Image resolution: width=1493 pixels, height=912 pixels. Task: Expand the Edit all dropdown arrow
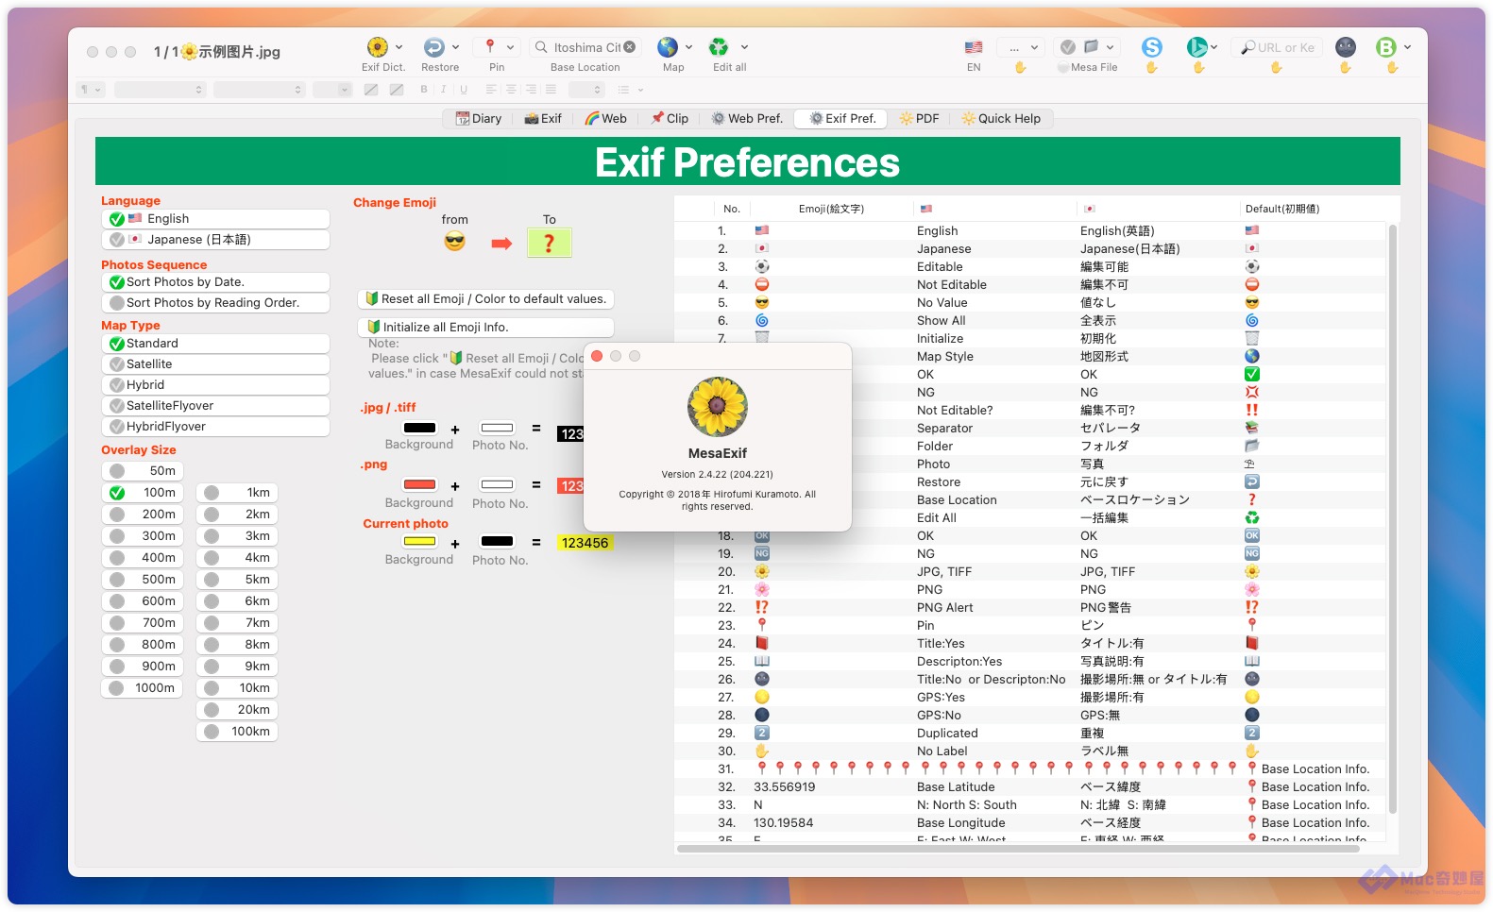(x=744, y=47)
